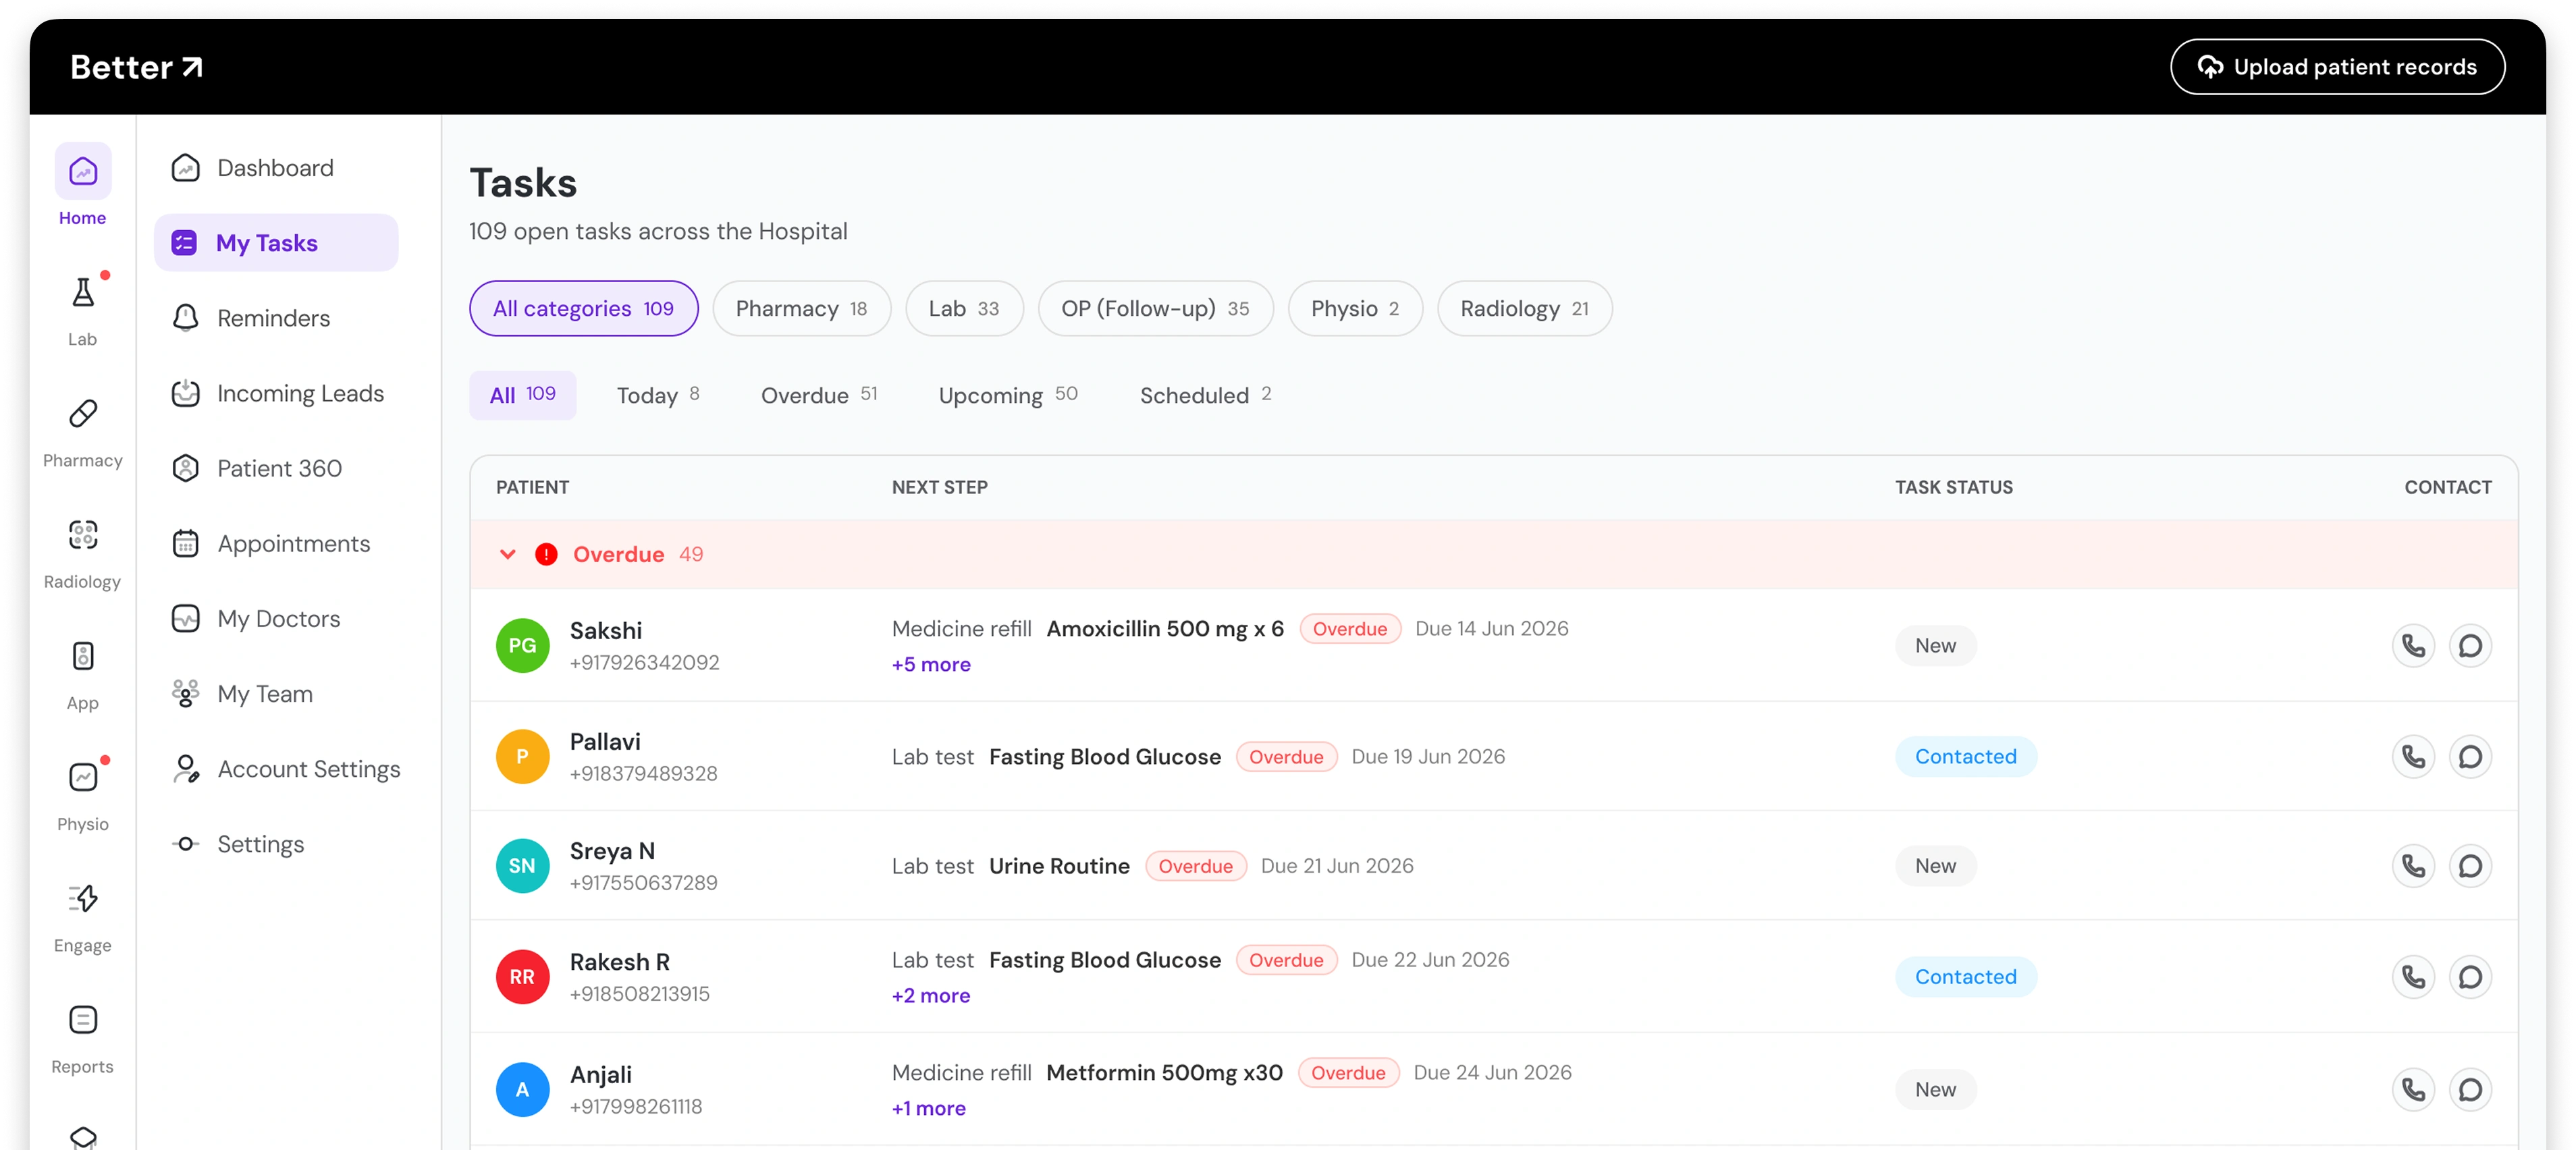Click the Better logo
2576x1150 pixels.
[136, 67]
